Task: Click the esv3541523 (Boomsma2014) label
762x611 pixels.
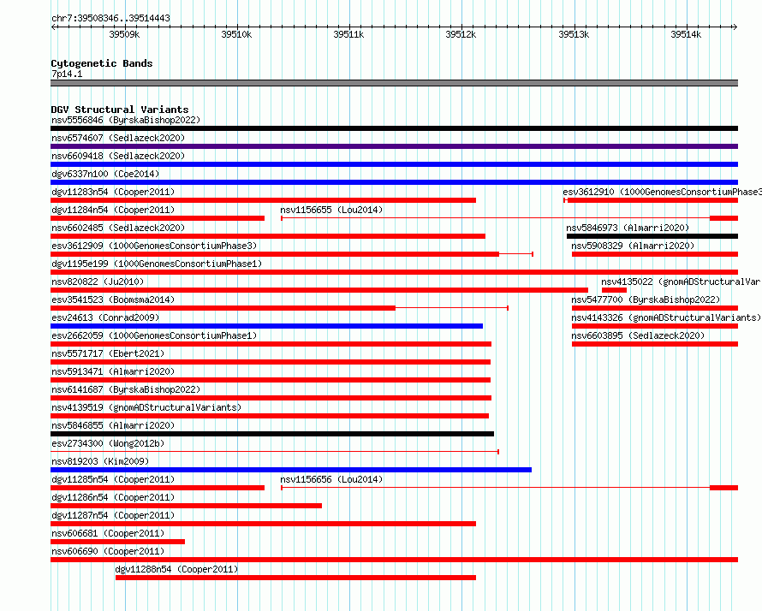Action: coord(113,300)
